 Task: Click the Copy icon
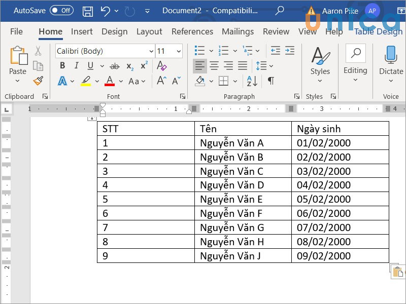pyautogui.click(x=38, y=66)
